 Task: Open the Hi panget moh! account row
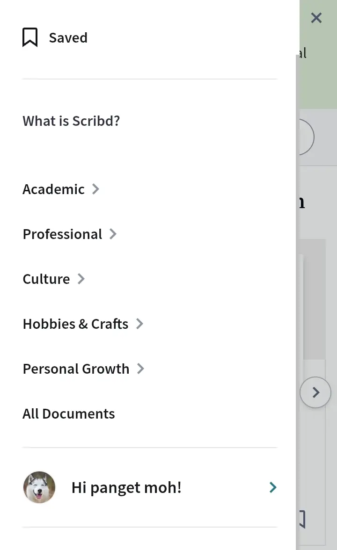coord(150,487)
